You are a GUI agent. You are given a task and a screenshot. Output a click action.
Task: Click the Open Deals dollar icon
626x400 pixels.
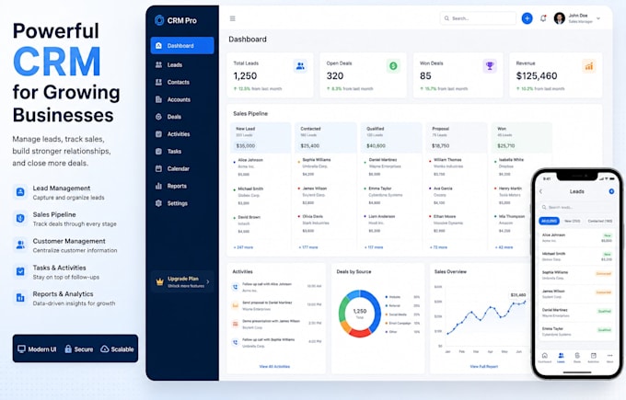393,66
